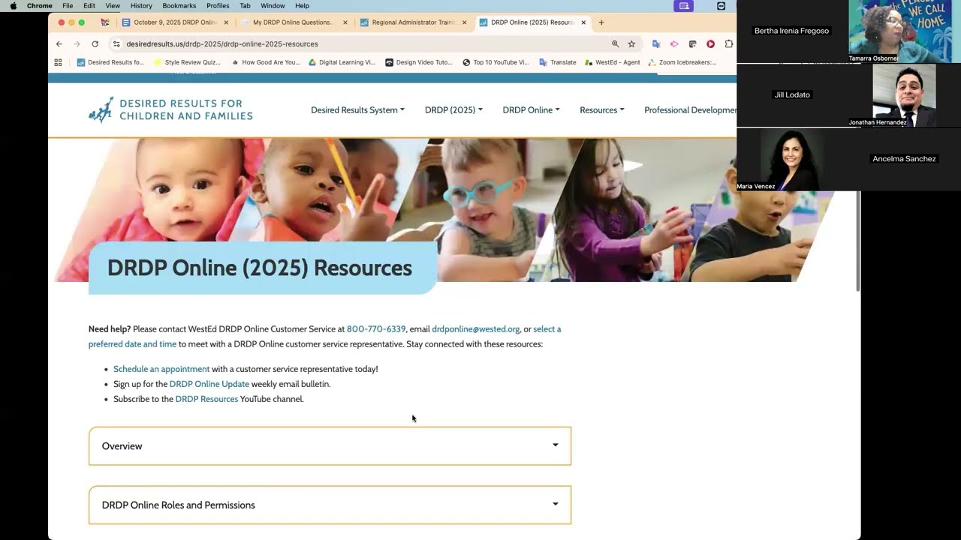Select Jill Lodato participant tile
Viewport: 961px width, 540px height.
click(x=792, y=95)
